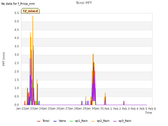Click the 5.5 y-axis tick label
The image size is (168, 126).
(17, 13)
